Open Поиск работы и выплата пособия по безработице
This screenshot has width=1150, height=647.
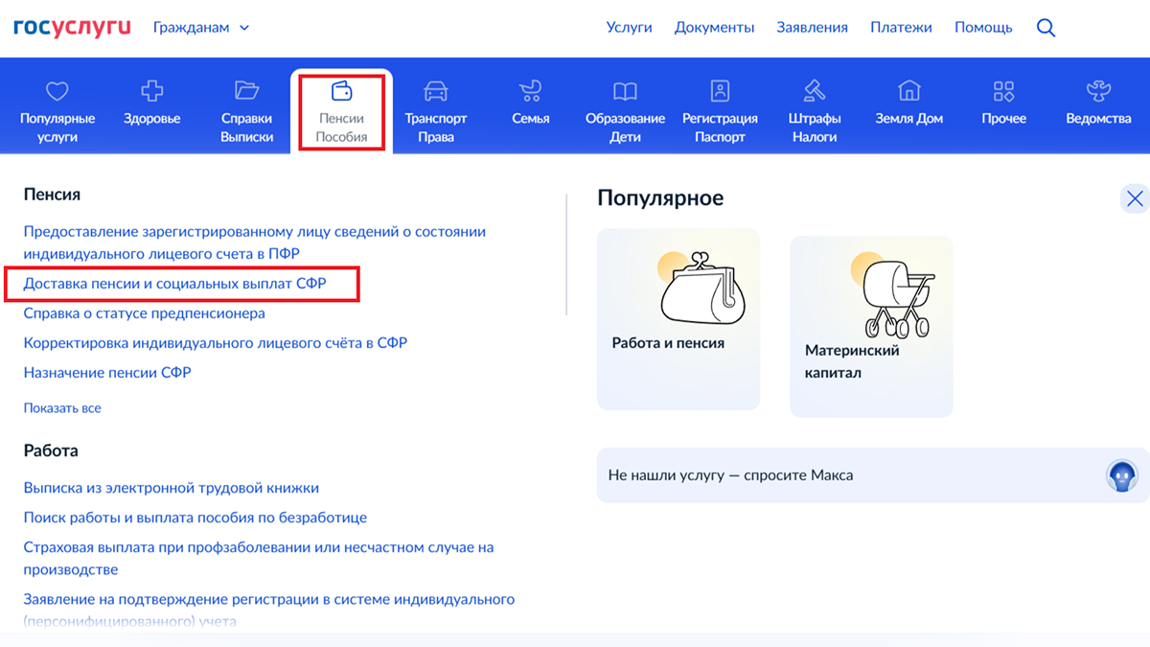pyautogui.click(x=195, y=518)
